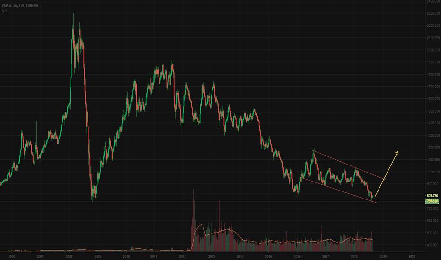
Task: Click the 600.000 price axis label
Action: click(433, 221)
